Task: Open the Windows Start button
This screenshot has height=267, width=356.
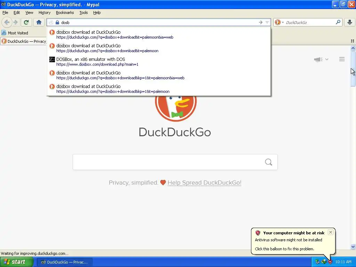Action: [17, 262]
